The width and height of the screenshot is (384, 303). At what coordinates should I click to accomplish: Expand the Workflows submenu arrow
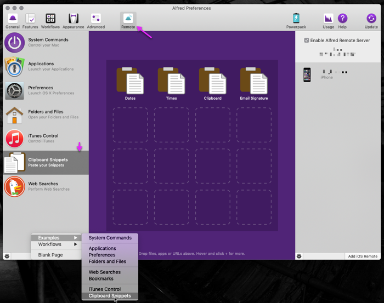coord(76,244)
